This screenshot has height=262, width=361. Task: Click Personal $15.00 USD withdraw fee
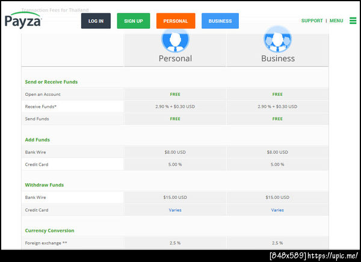[x=175, y=198]
